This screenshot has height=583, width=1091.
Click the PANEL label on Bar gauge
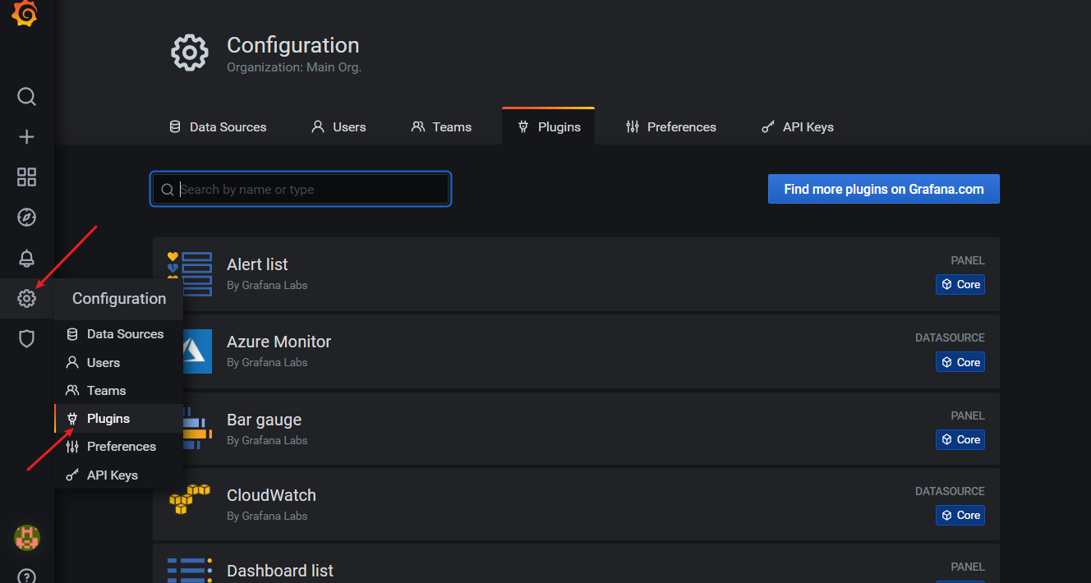click(968, 415)
